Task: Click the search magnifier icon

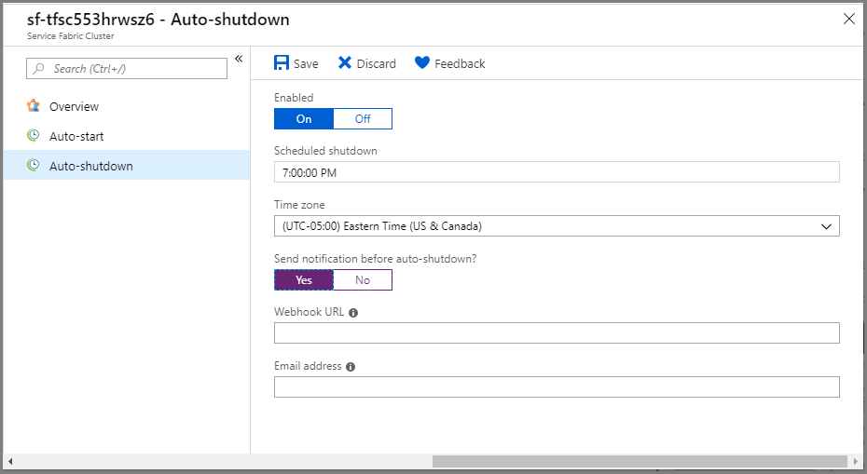Action: point(39,69)
